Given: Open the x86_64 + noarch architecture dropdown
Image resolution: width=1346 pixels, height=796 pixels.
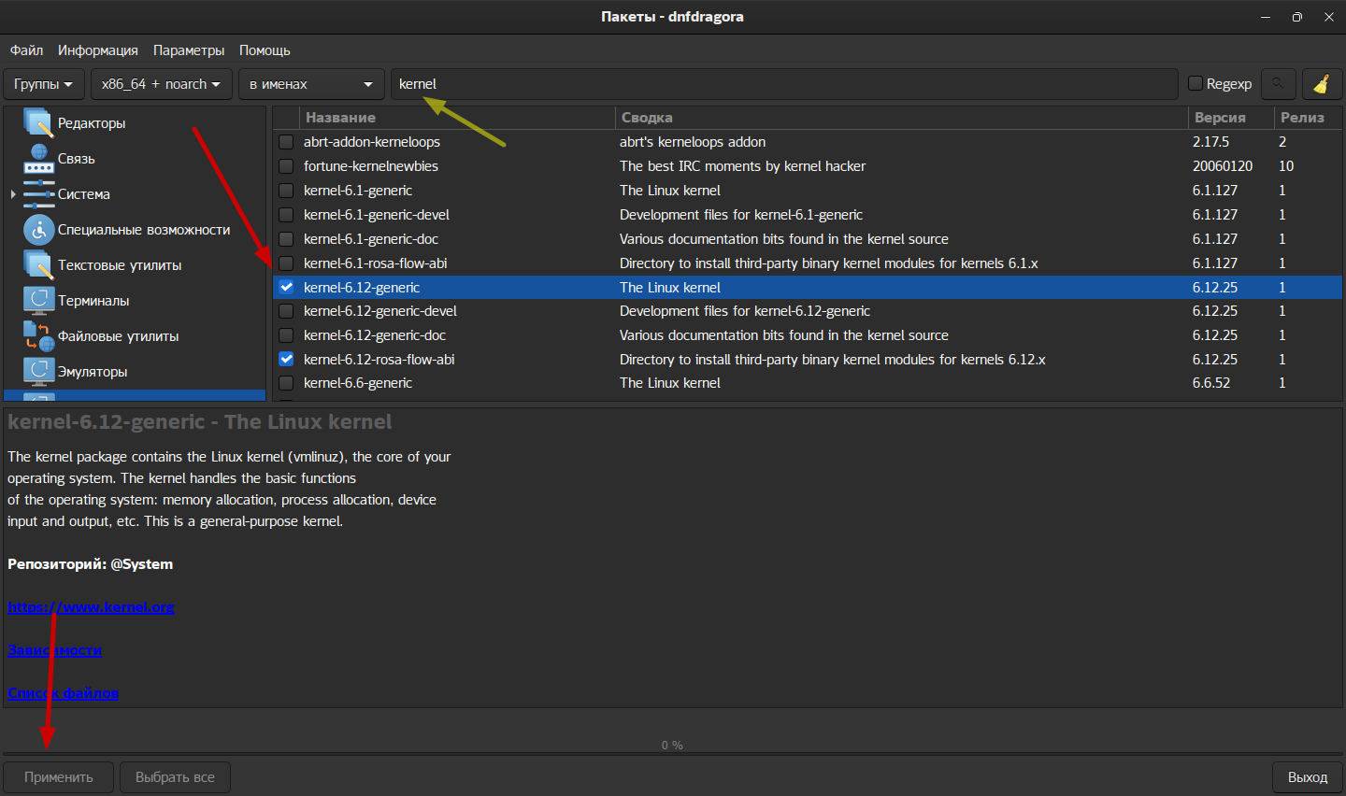Looking at the screenshot, I should pos(161,84).
